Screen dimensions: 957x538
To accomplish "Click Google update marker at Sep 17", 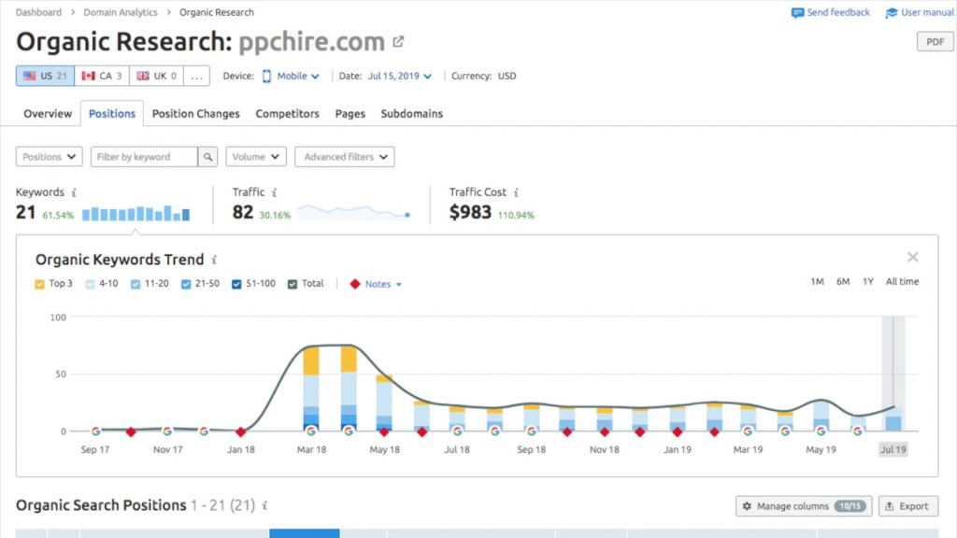I will coord(95,432).
